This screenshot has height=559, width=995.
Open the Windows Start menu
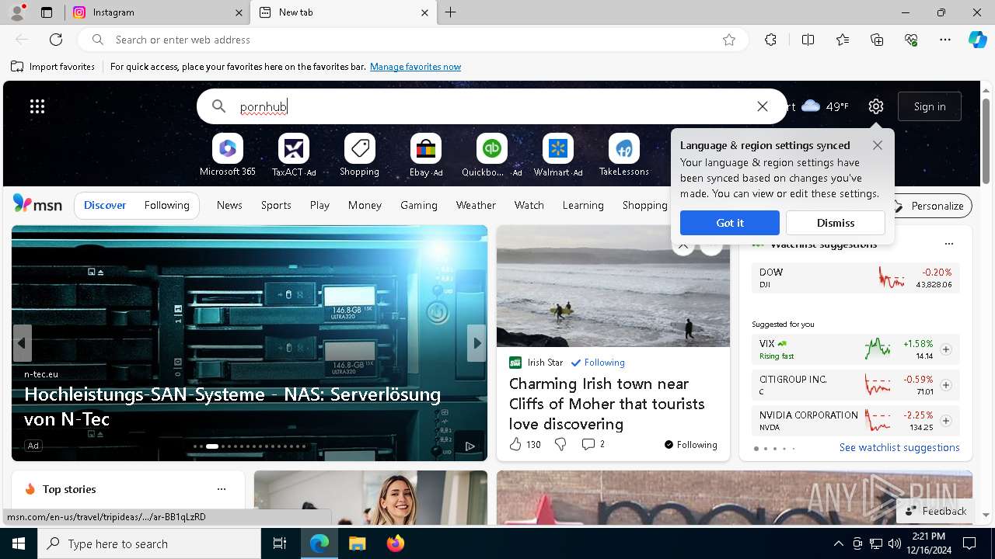tap(19, 543)
